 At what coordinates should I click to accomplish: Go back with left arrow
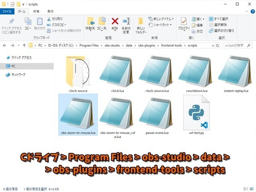click(4, 45)
